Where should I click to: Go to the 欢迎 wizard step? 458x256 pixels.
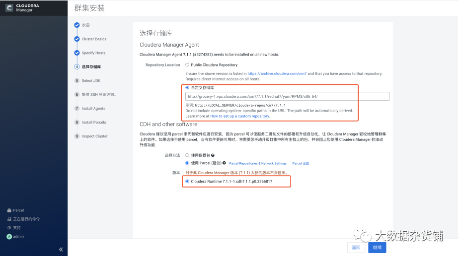point(85,25)
